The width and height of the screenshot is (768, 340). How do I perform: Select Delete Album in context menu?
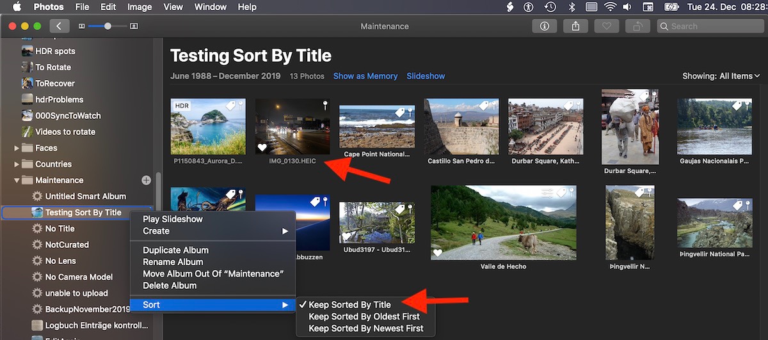(213, 286)
